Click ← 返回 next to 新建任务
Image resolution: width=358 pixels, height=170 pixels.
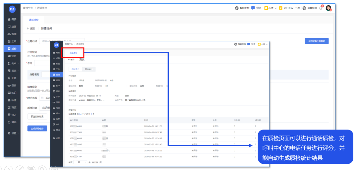point(31,28)
